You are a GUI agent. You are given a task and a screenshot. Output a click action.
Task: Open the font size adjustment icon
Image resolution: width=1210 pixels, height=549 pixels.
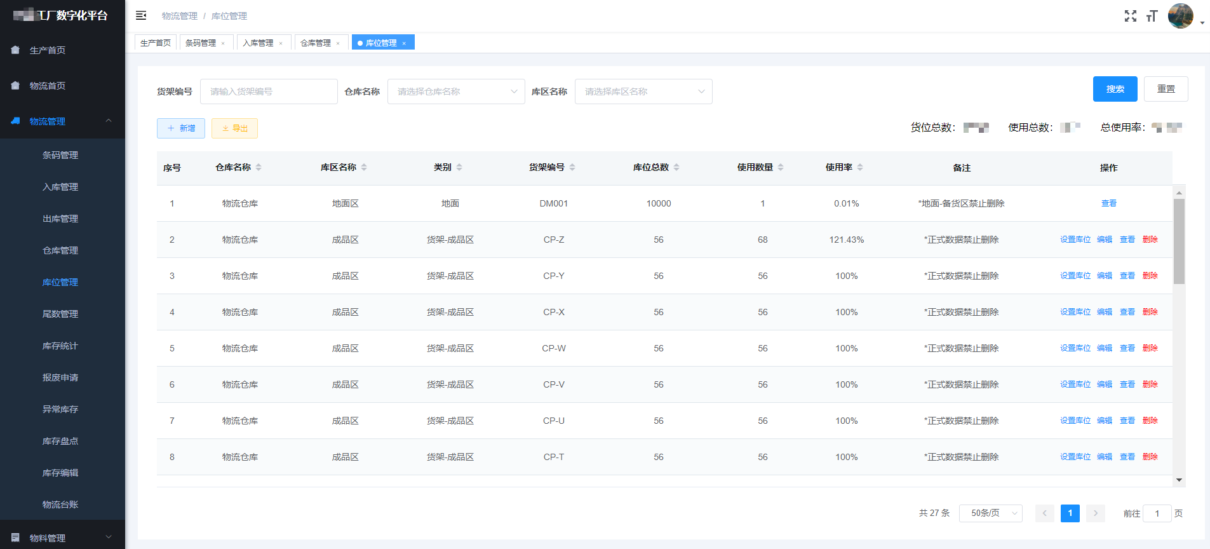[1152, 16]
